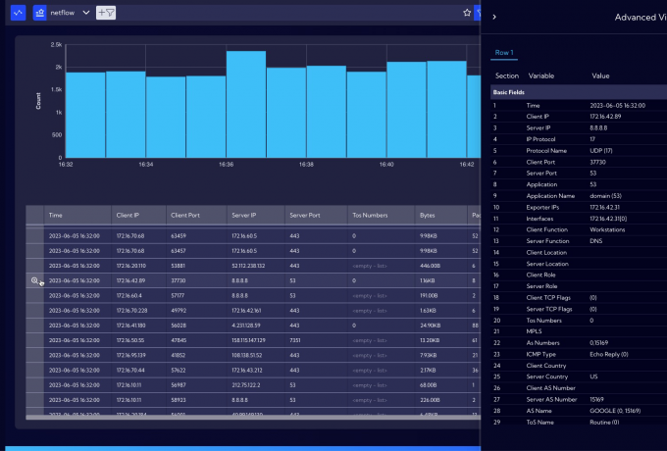Select table row with Client IP 172.16.41.180
The width and height of the screenshot is (667, 451).
point(130,325)
